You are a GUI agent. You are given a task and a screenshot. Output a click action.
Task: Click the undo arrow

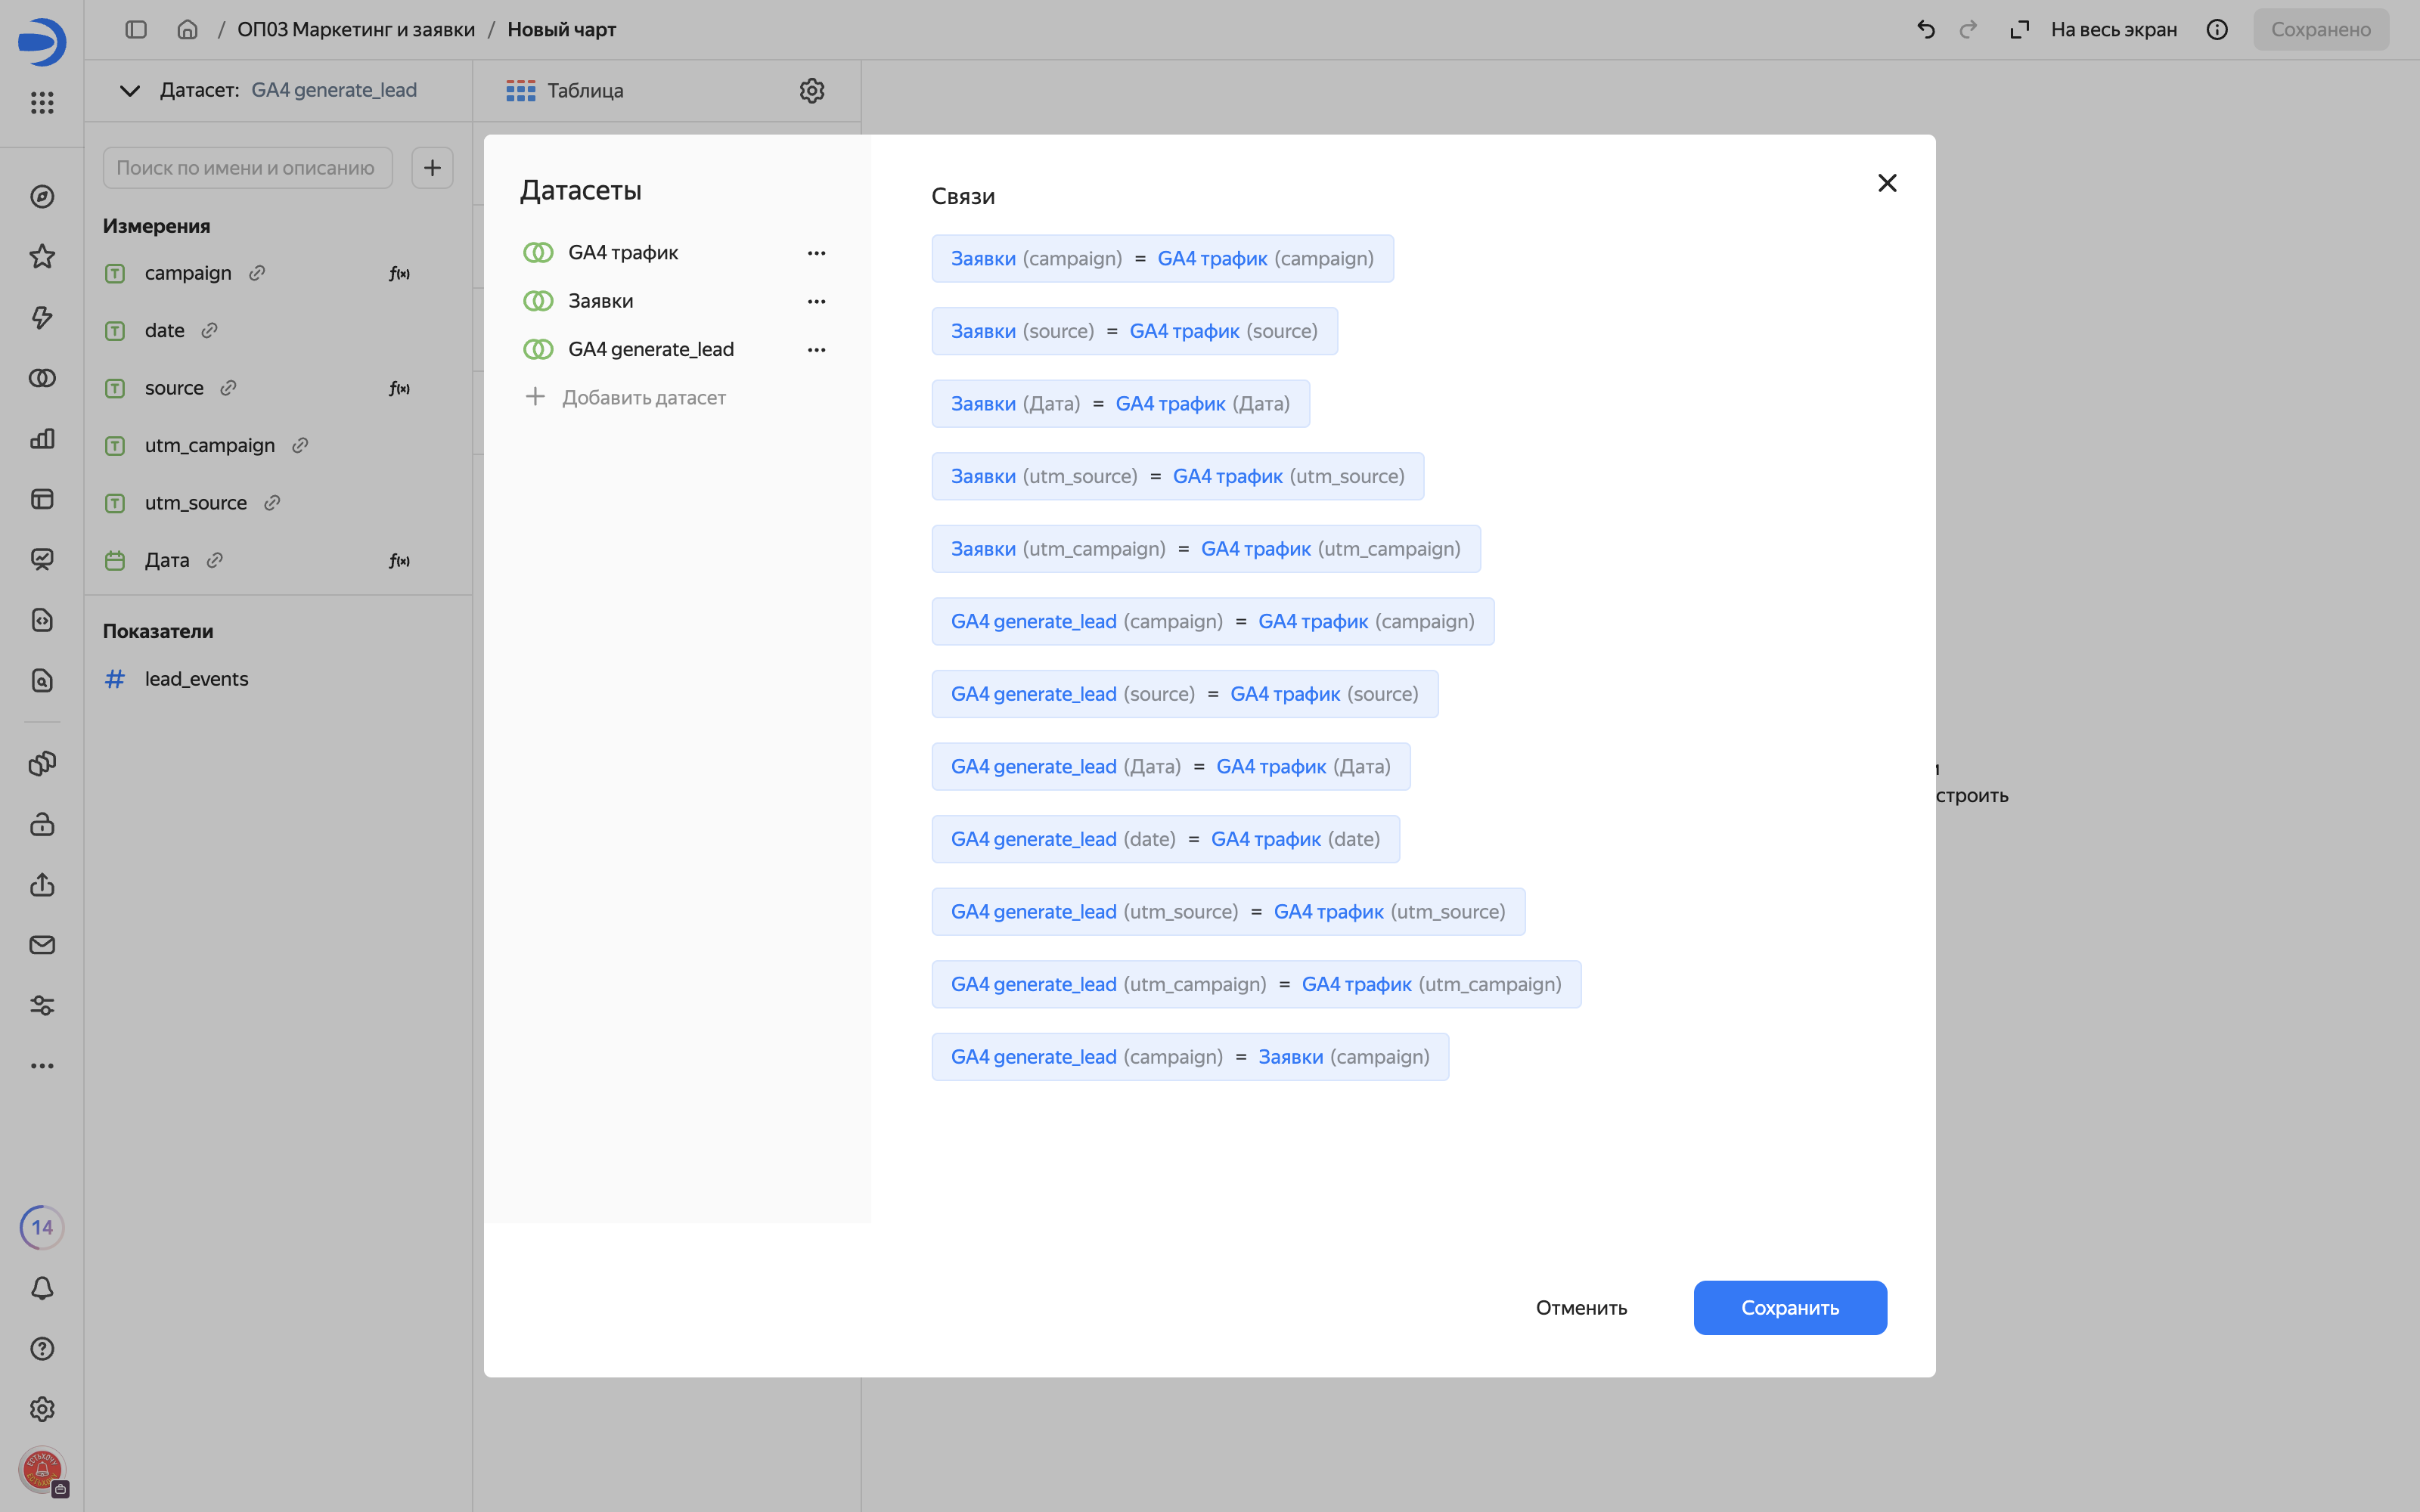[x=1926, y=29]
